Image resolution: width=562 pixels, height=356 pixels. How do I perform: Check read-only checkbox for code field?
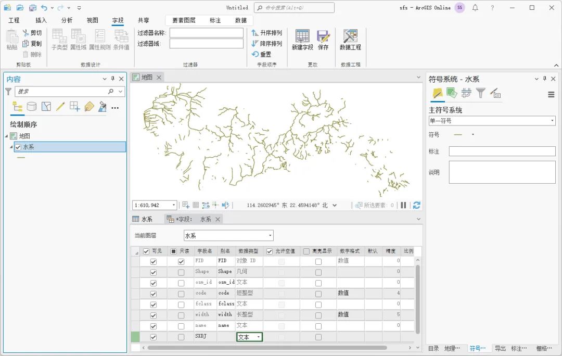tap(181, 294)
